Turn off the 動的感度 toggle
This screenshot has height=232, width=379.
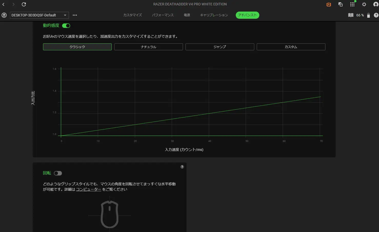(66, 26)
